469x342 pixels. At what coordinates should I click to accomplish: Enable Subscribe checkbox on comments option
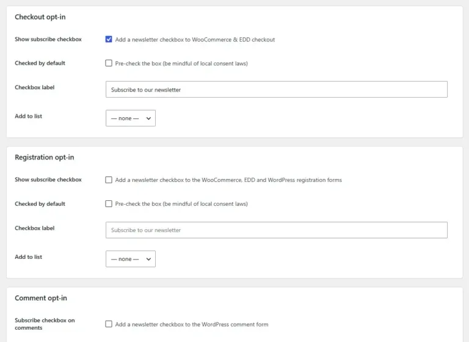109,324
